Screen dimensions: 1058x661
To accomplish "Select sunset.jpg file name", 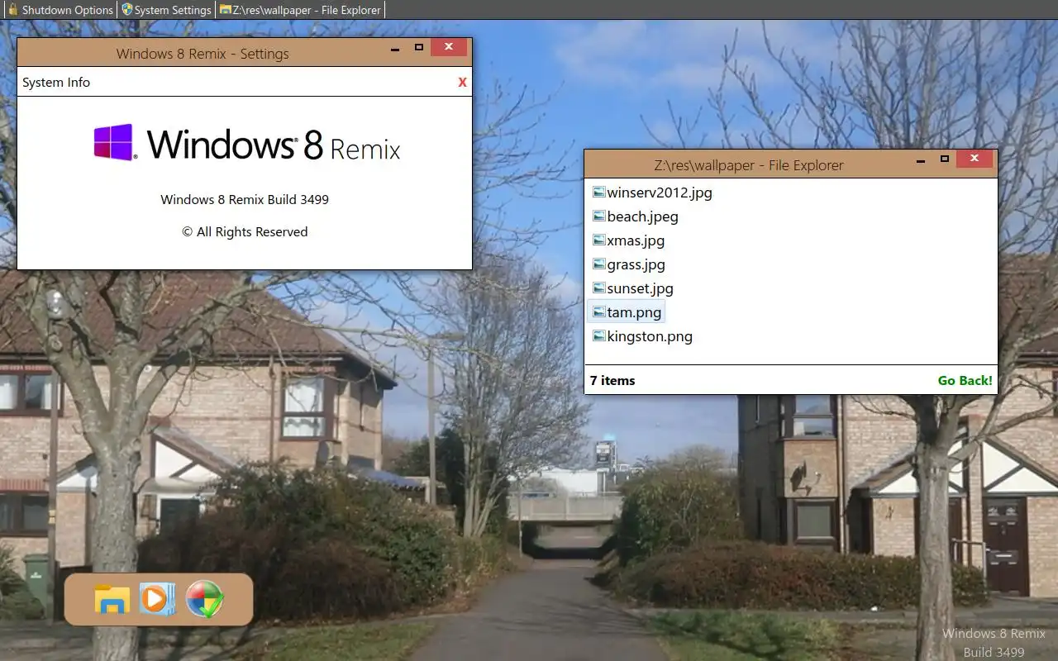I will [640, 288].
